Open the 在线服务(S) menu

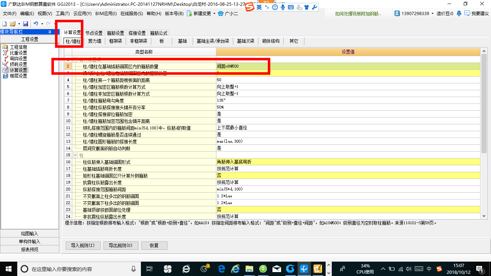132,14
